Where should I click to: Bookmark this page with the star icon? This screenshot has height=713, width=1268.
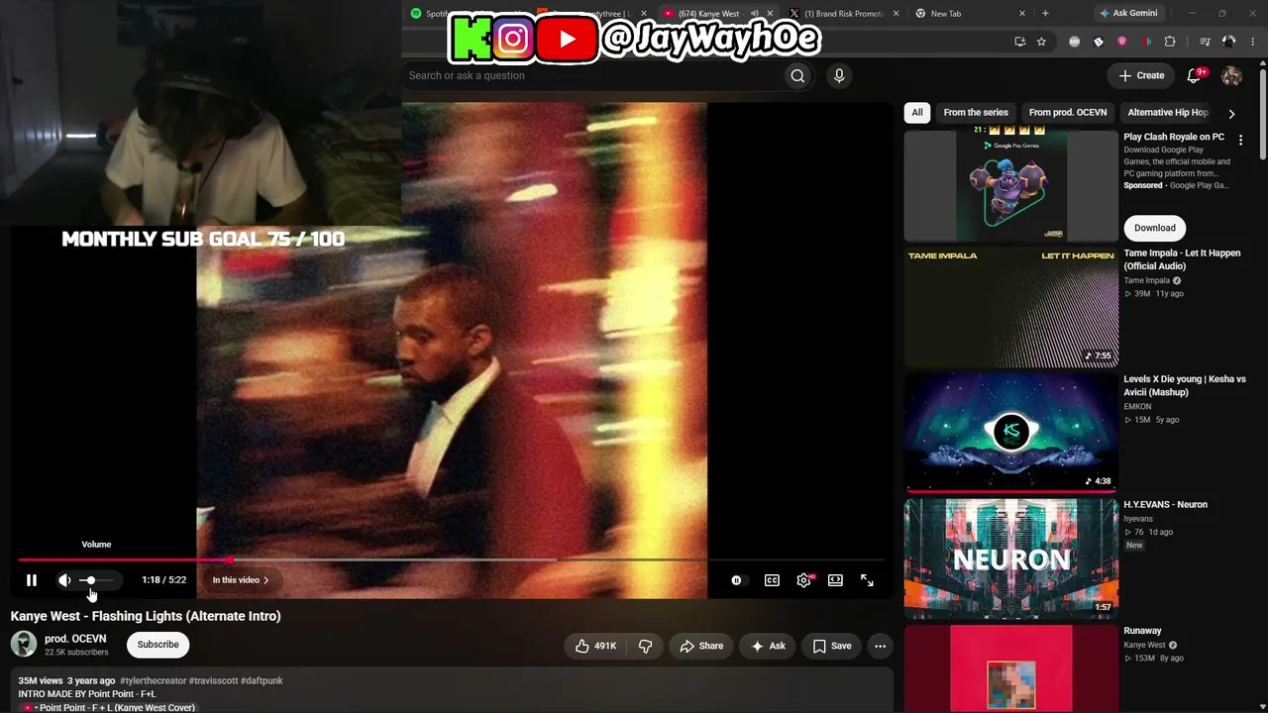coord(1041,42)
